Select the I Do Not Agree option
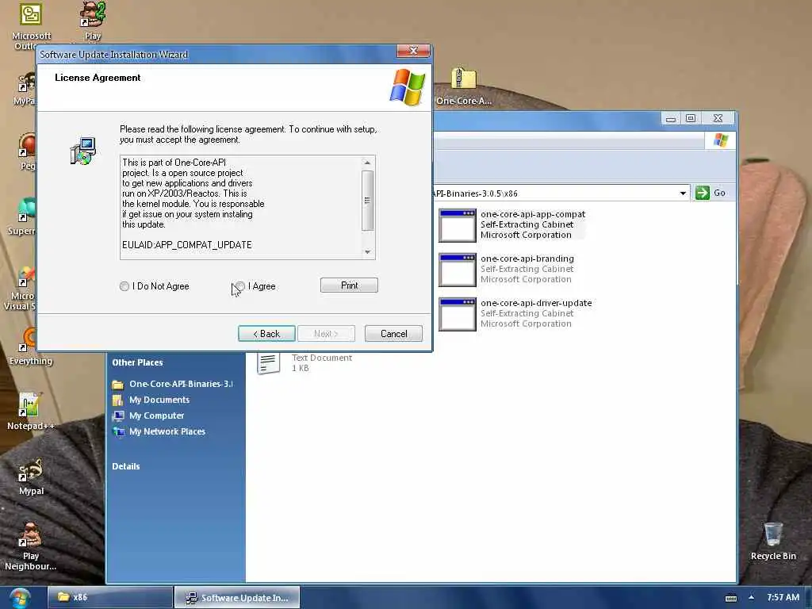Image resolution: width=812 pixels, height=609 pixels. tap(124, 286)
